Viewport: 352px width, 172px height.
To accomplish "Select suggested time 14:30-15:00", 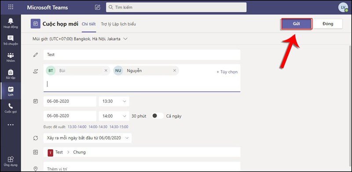I will pos(119,127).
